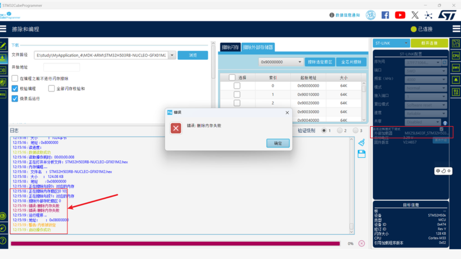This screenshot has width=461, height=259.
Task: Save the log with the floppy disk icon
Action: point(362,154)
